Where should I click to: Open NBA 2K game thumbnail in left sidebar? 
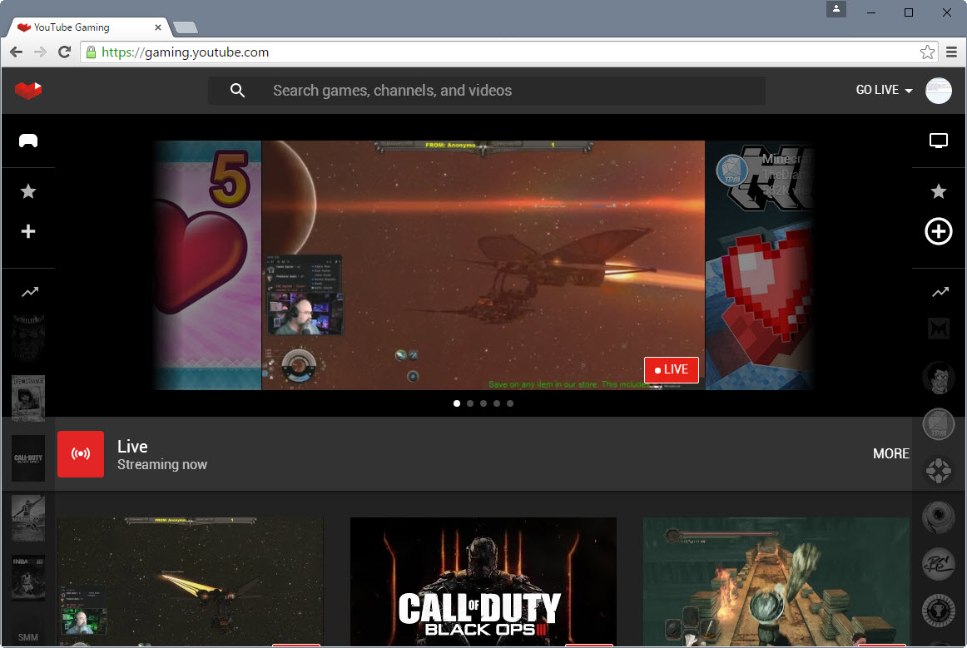coord(28,578)
